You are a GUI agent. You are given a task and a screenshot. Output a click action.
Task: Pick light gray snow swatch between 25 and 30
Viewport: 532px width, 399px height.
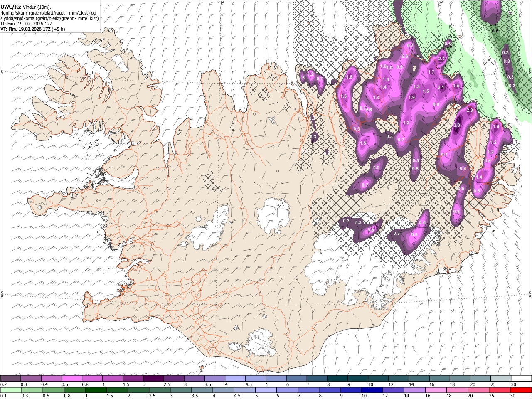[x=501, y=378]
